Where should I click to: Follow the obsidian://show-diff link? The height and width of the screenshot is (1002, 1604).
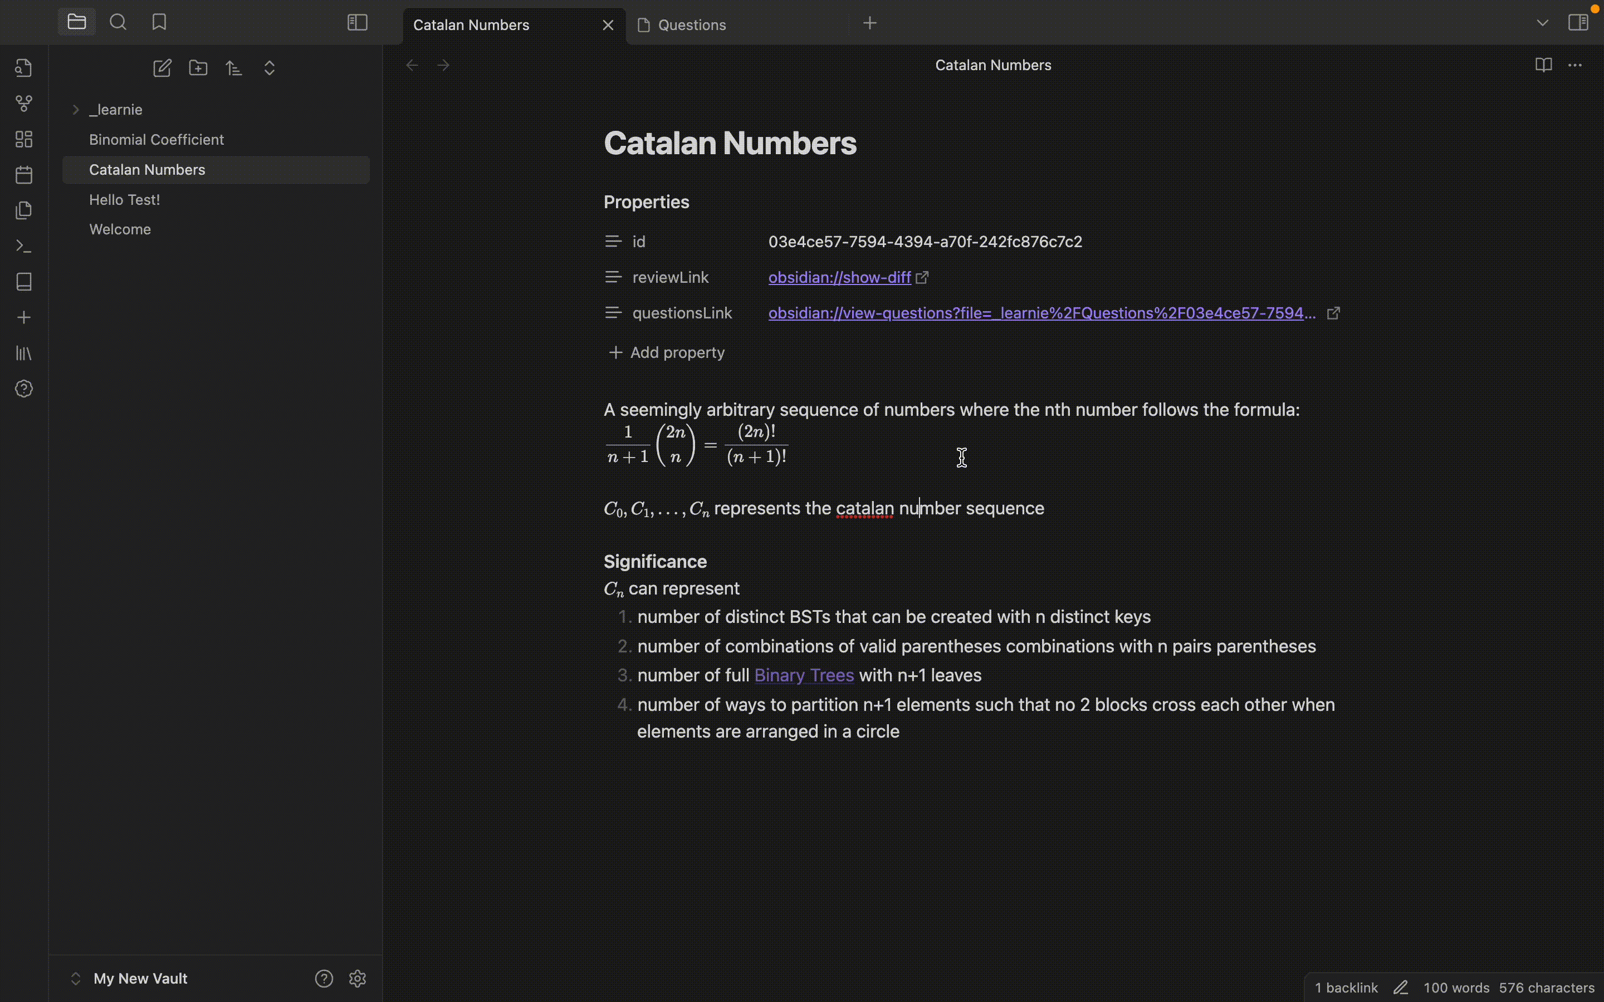[839, 278]
